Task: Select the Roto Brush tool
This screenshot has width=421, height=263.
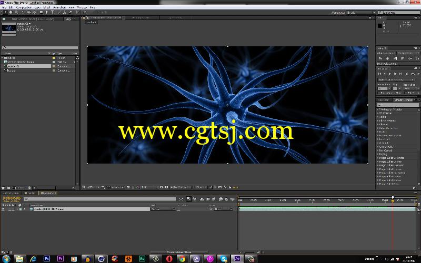Action: tap(77, 12)
